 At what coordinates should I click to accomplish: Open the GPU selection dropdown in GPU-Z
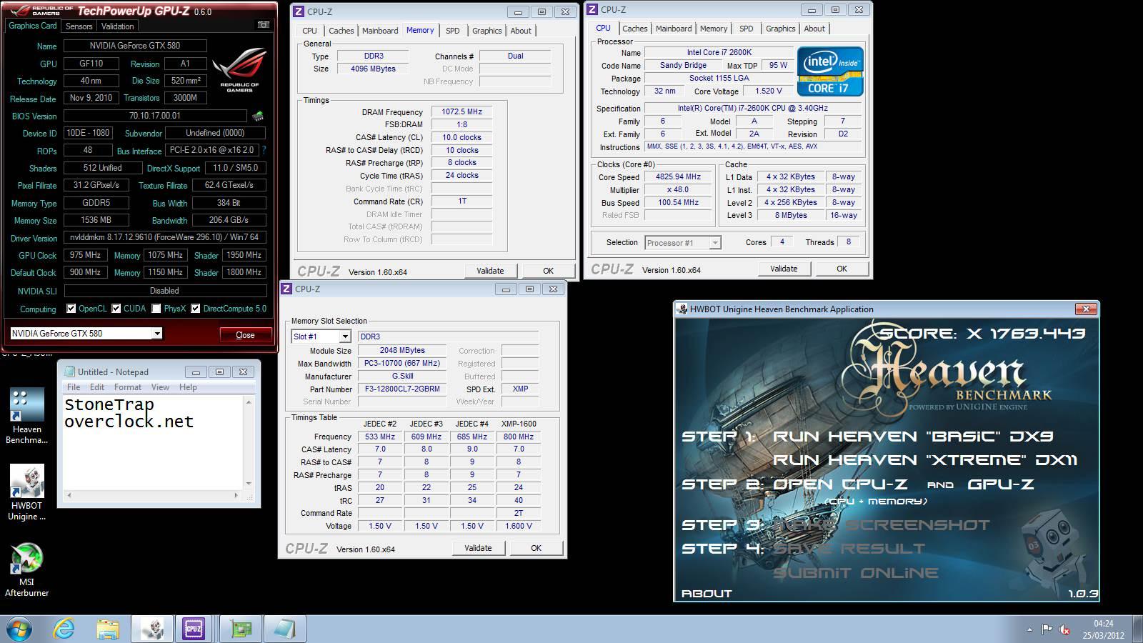tap(156, 334)
